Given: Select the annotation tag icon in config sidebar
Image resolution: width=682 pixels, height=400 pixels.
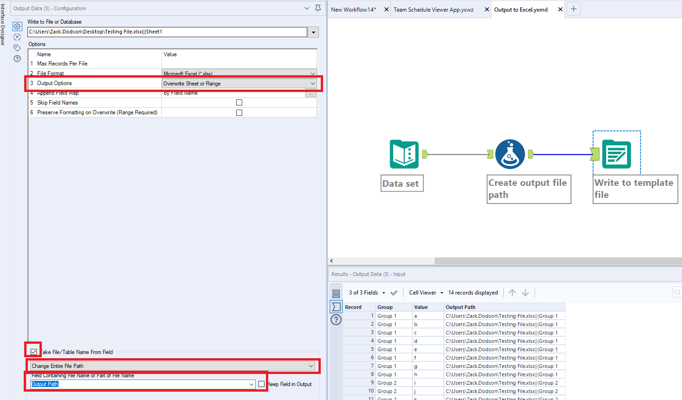Looking at the screenshot, I should point(17,48).
